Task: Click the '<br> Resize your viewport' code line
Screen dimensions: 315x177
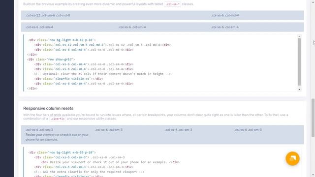Action: tap(110, 162)
